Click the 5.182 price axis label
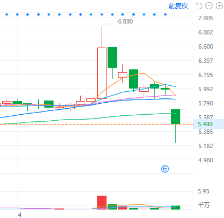This screenshot has height=218, width=224. (205, 146)
